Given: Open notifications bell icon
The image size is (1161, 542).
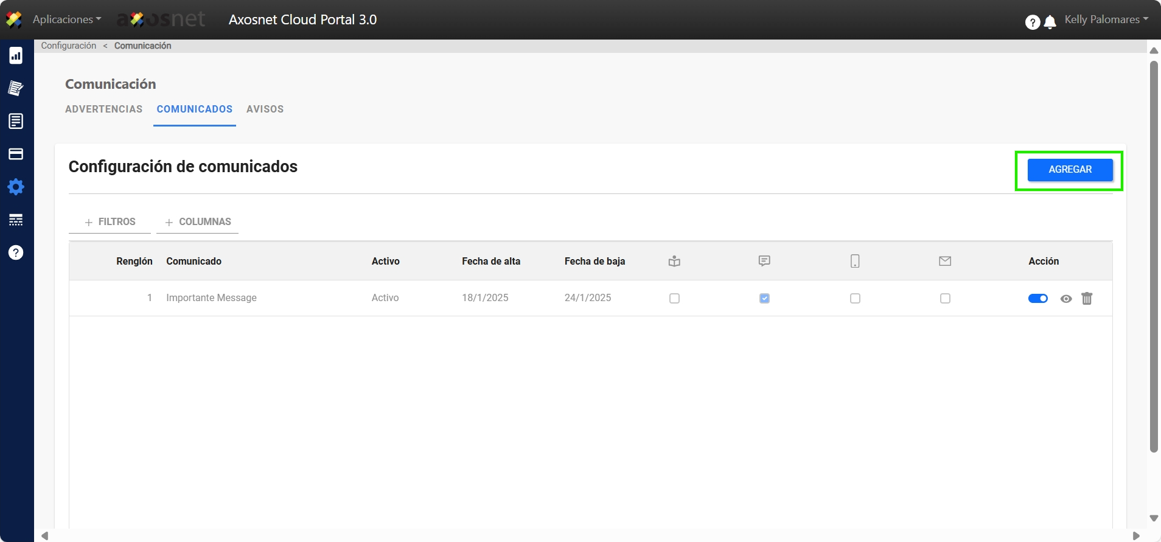Looking at the screenshot, I should click(1050, 23).
